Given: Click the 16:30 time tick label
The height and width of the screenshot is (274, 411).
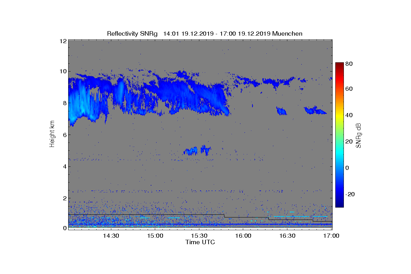Looking at the screenshot, I should coord(288,236).
